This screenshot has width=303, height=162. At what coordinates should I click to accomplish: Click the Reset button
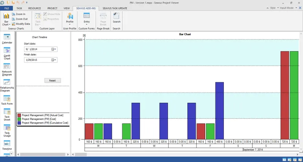53,80
